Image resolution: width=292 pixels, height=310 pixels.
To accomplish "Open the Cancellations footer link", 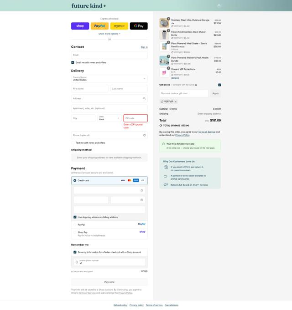I will pyautogui.click(x=172, y=305).
